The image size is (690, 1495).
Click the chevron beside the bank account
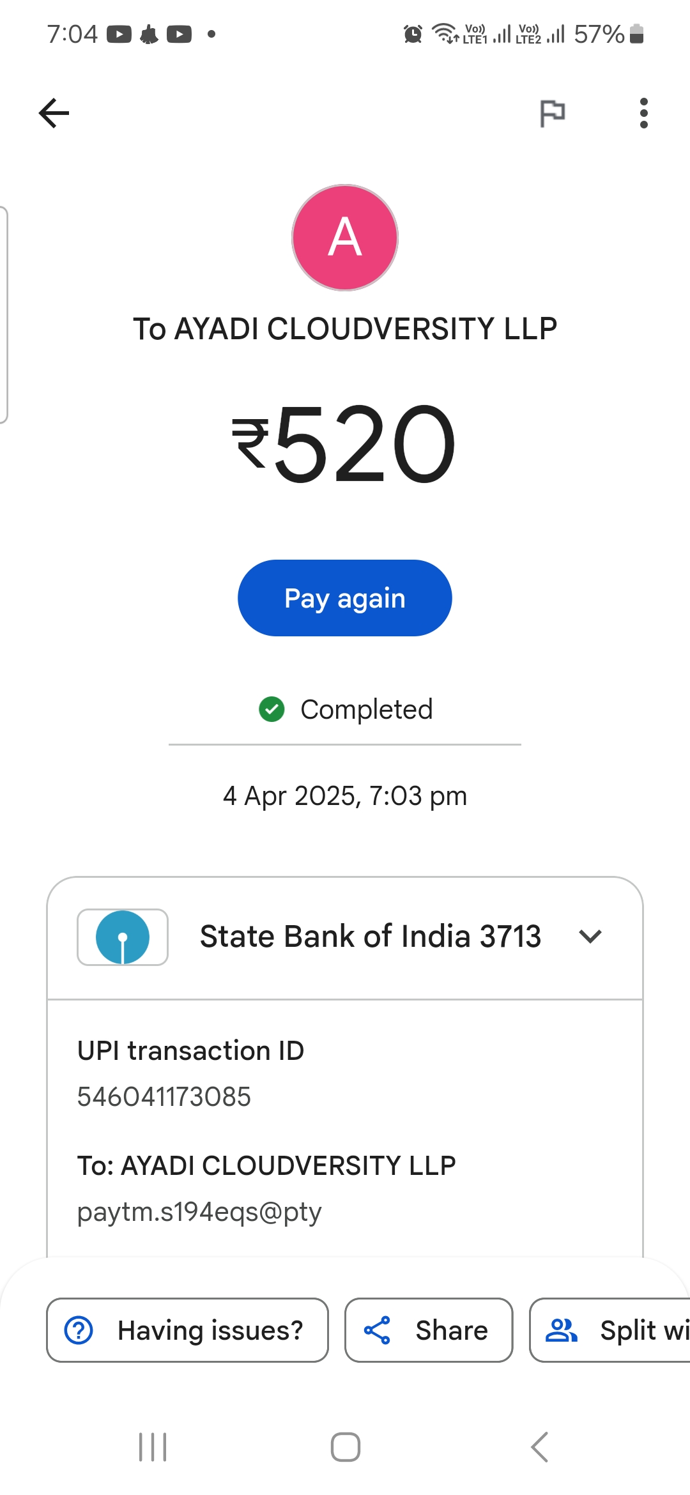tap(590, 937)
